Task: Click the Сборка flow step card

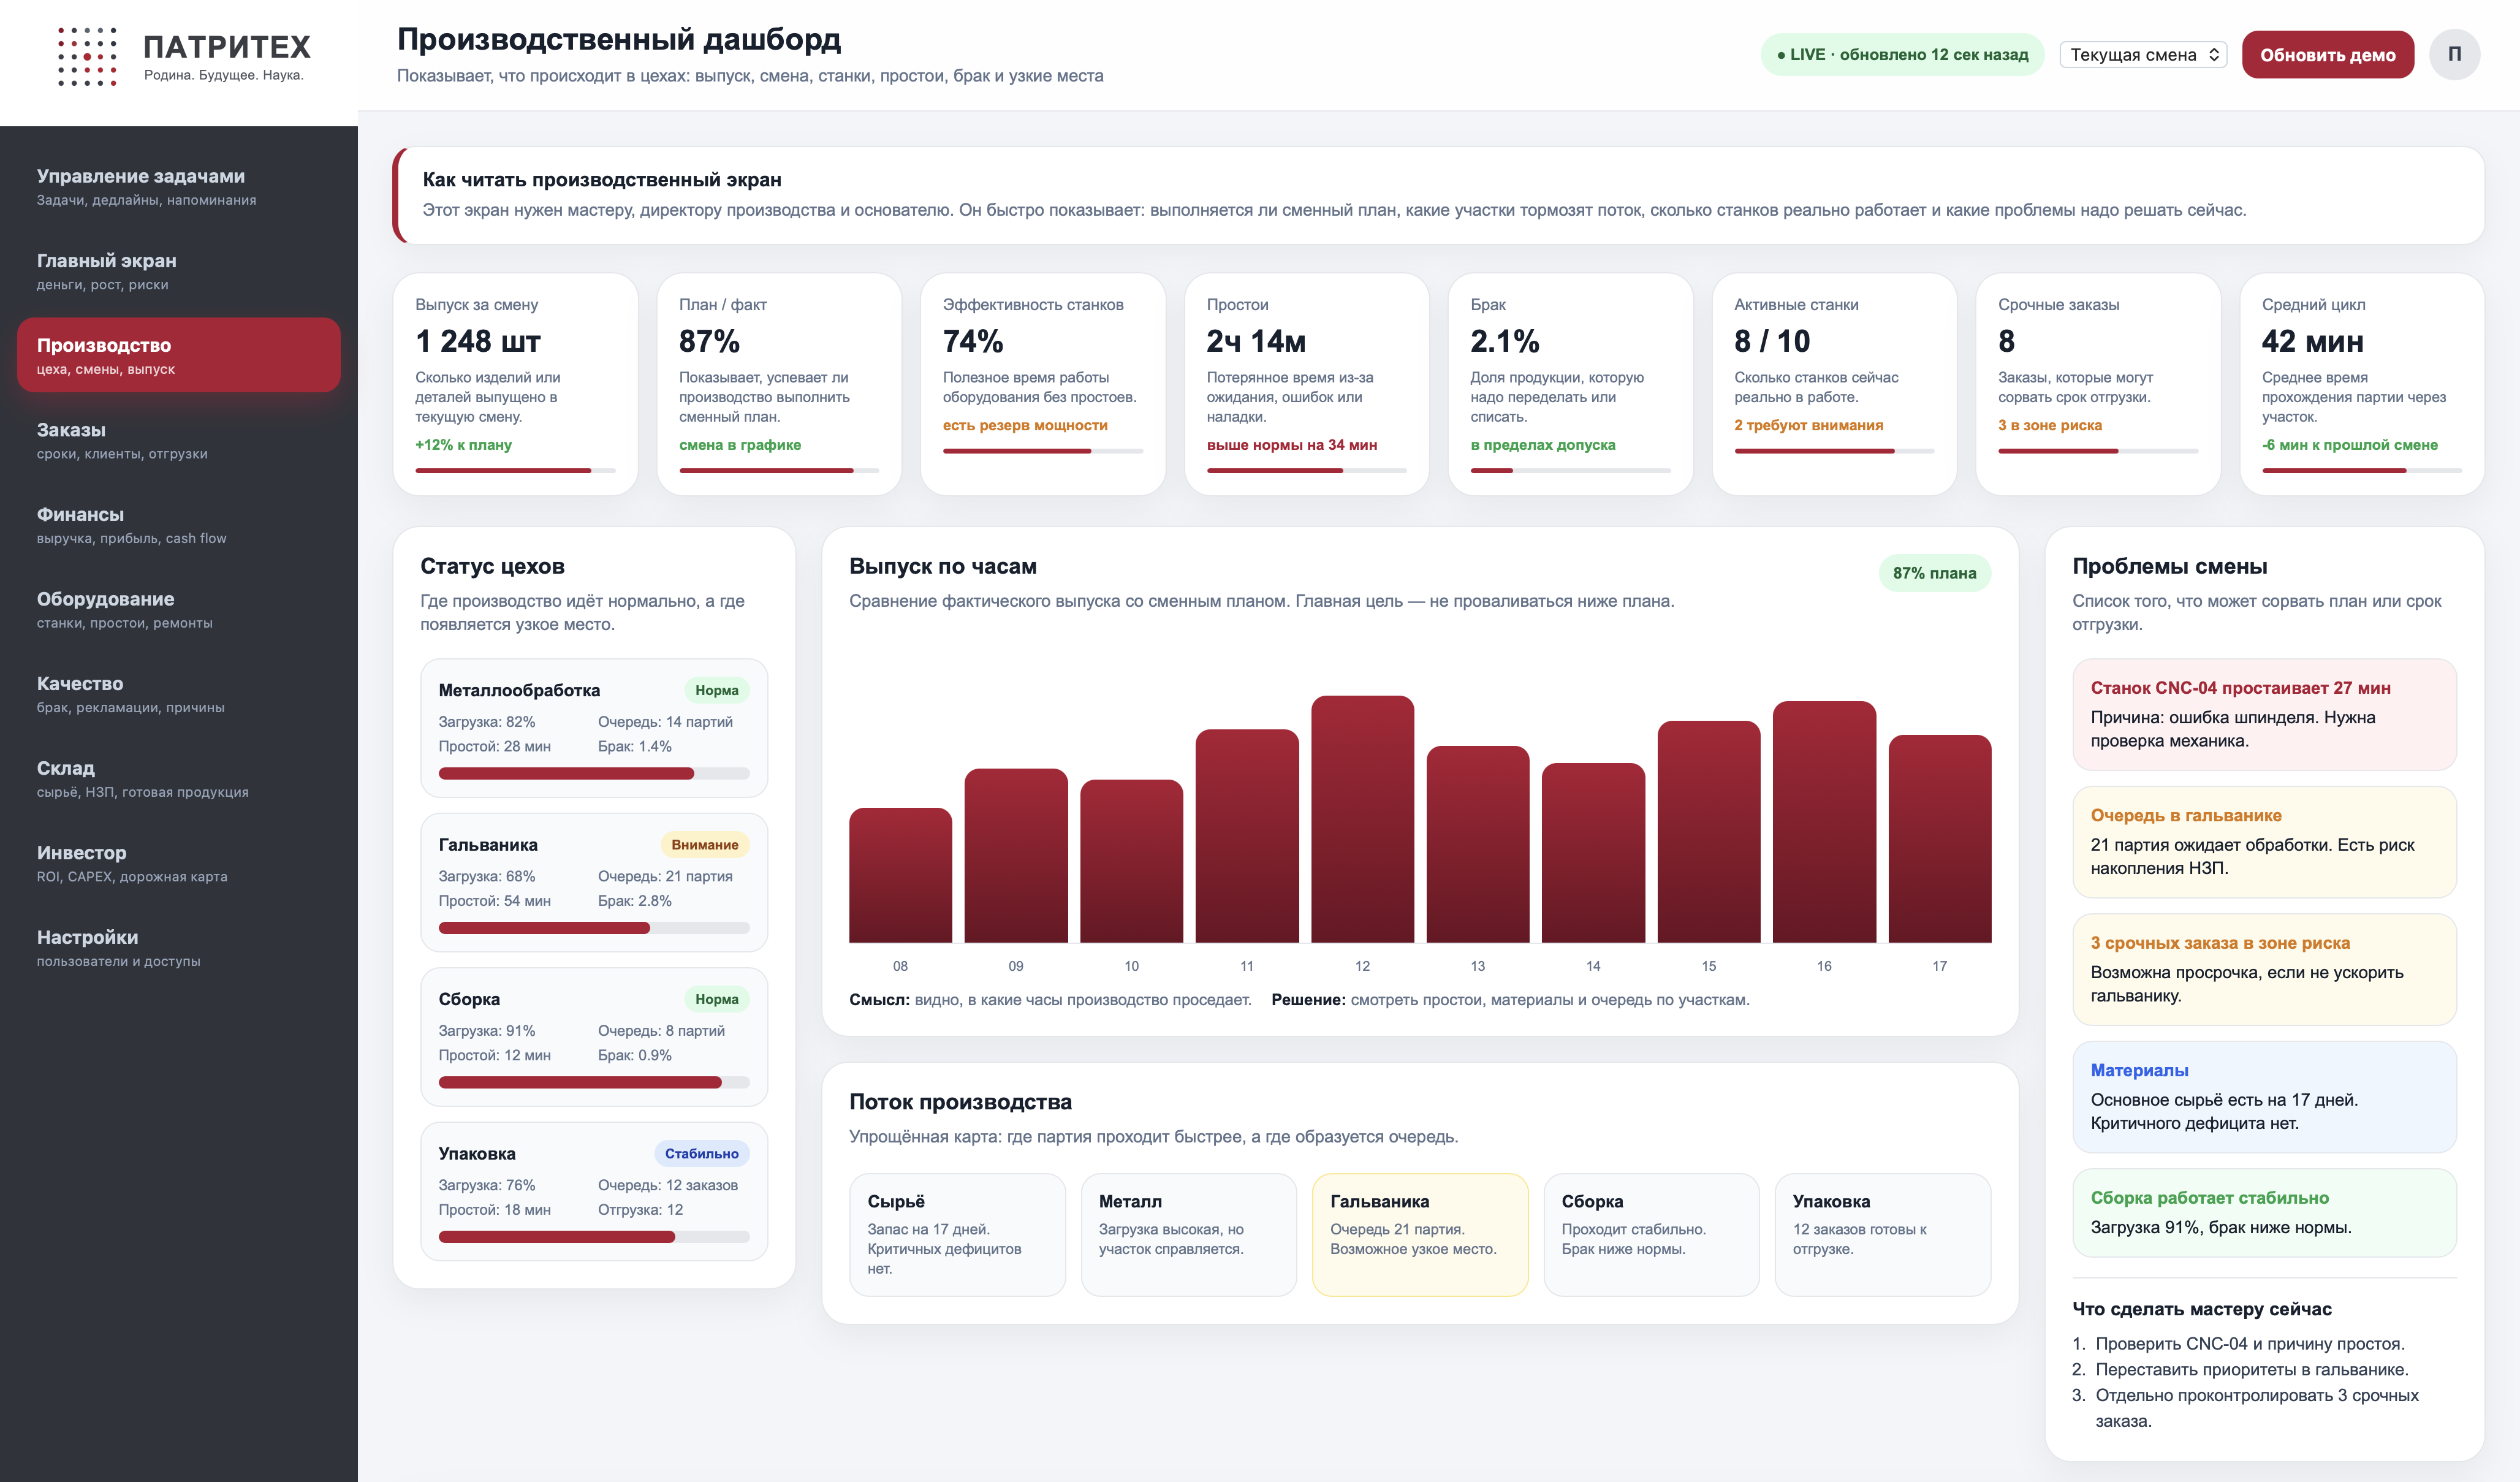Action: [x=1651, y=1235]
